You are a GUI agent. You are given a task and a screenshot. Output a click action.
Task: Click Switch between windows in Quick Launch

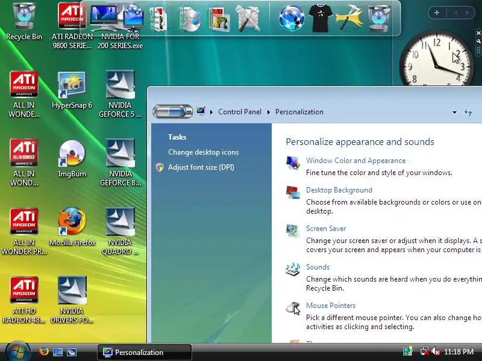pos(72,352)
